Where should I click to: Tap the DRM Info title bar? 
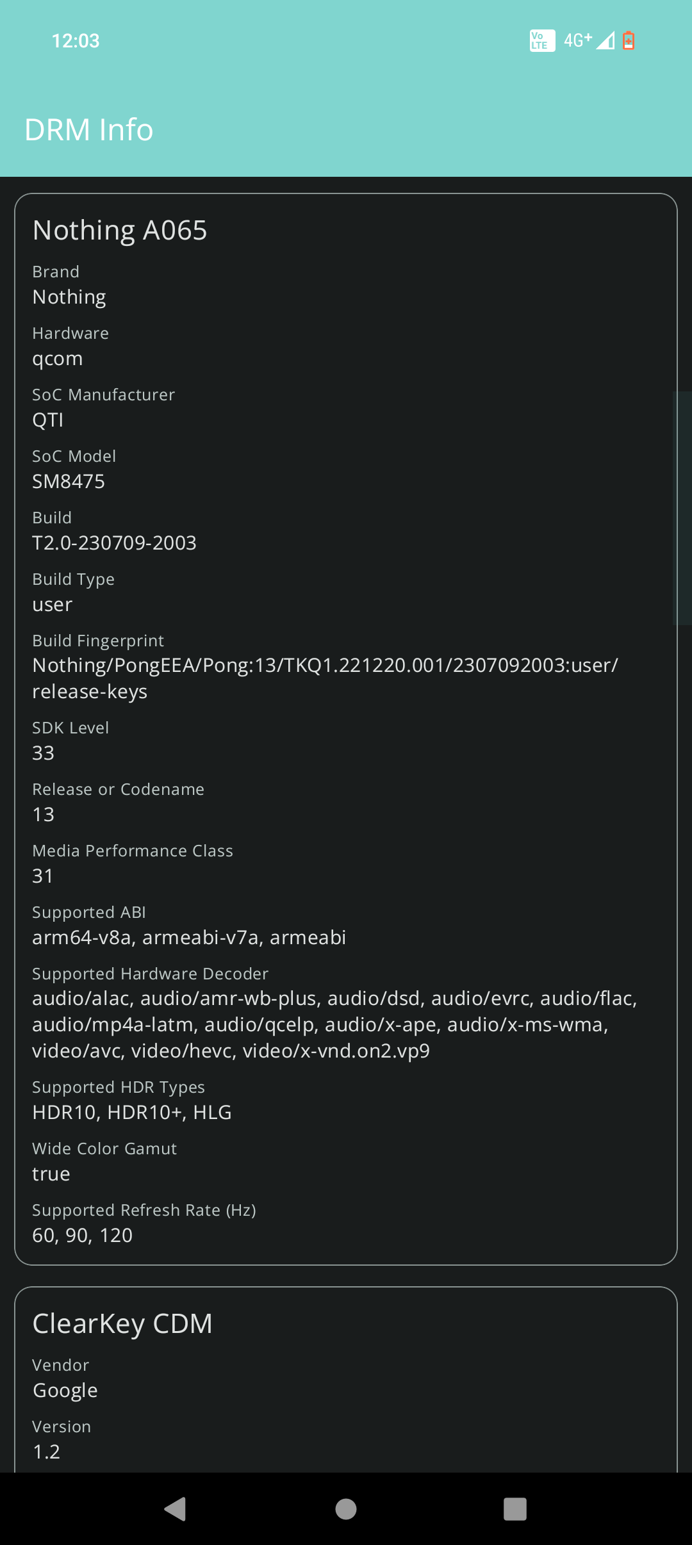[x=89, y=129]
